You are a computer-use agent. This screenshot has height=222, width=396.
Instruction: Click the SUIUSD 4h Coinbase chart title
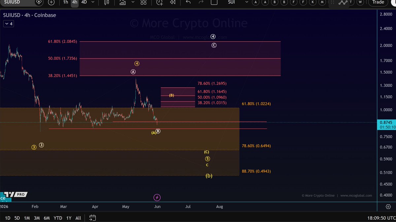(x=29, y=15)
